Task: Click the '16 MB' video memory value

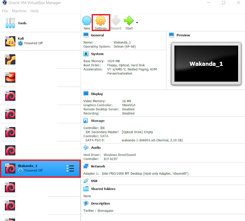Action: click(x=127, y=101)
